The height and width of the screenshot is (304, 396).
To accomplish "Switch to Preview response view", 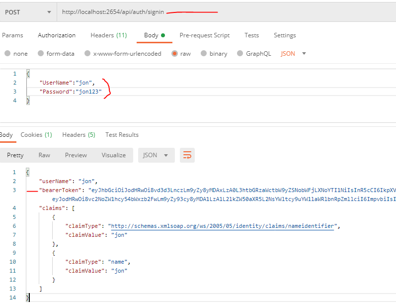I will point(76,155).
